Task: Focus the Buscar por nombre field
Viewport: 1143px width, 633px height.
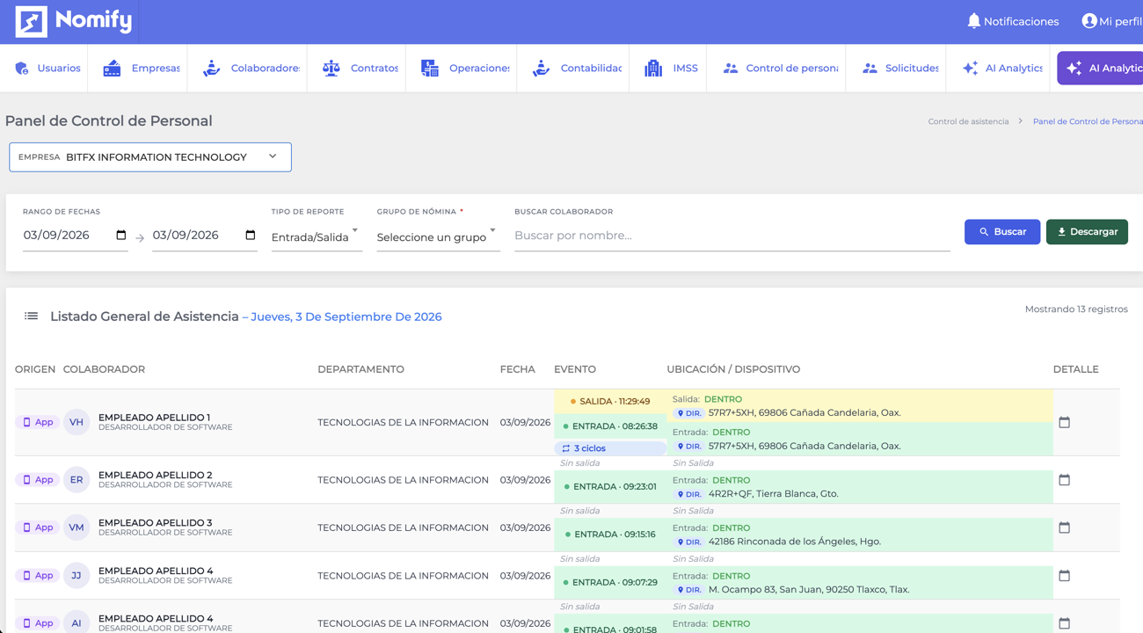Action: 732,236
